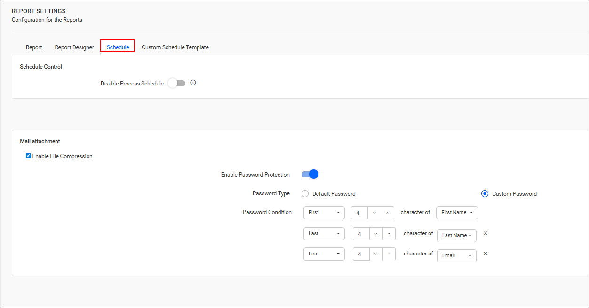Remove the Email password condition row
589x308 pixels.
point(485,254)
